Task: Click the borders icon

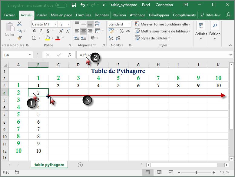Action: click(34, 38)
